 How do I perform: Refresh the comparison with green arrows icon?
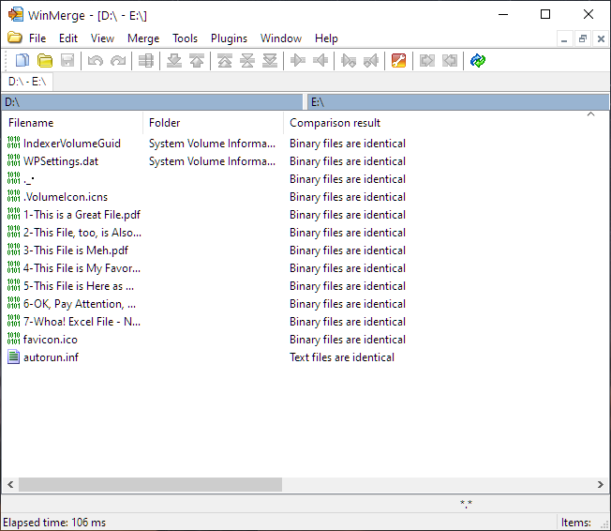[477, 60]
